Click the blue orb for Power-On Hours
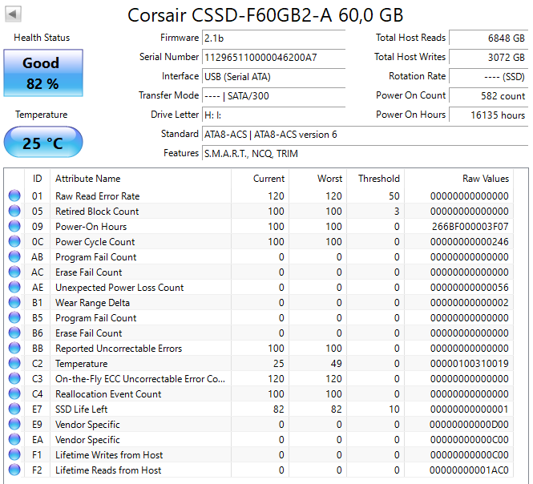The height and width of the screenshot is (484, 533). click(14, 227)
